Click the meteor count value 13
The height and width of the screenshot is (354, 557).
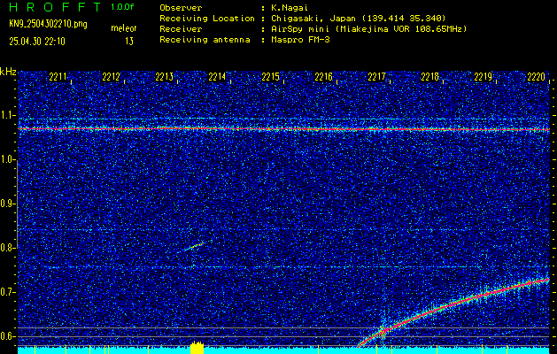point(129,42)
